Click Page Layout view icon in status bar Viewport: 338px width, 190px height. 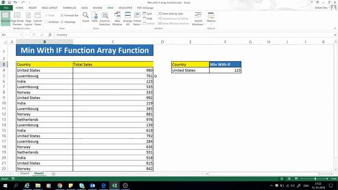(289, 179)
